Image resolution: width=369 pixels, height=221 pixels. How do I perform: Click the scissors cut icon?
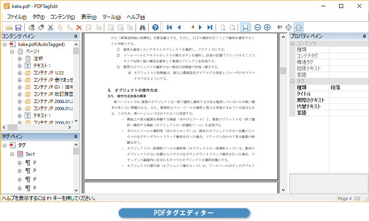click(x=50, y=28)
